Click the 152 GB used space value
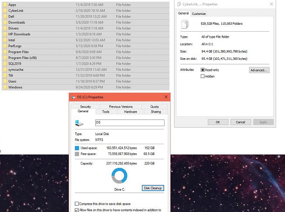This screenshot has height=212, width=285. click(x=149, y=148)
